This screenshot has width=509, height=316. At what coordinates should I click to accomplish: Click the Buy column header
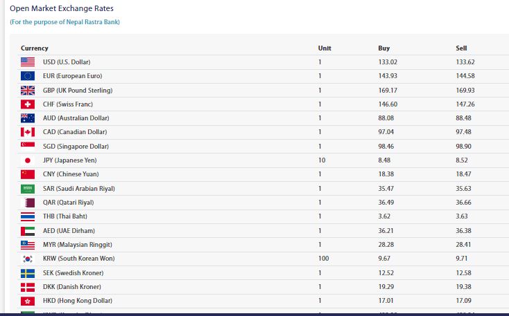point(383,48)
